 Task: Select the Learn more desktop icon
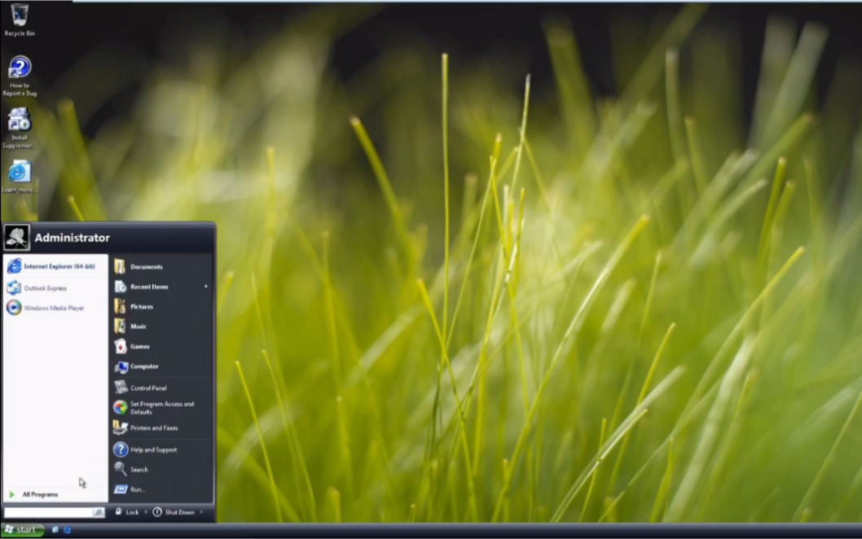click(x=19, y=177)
